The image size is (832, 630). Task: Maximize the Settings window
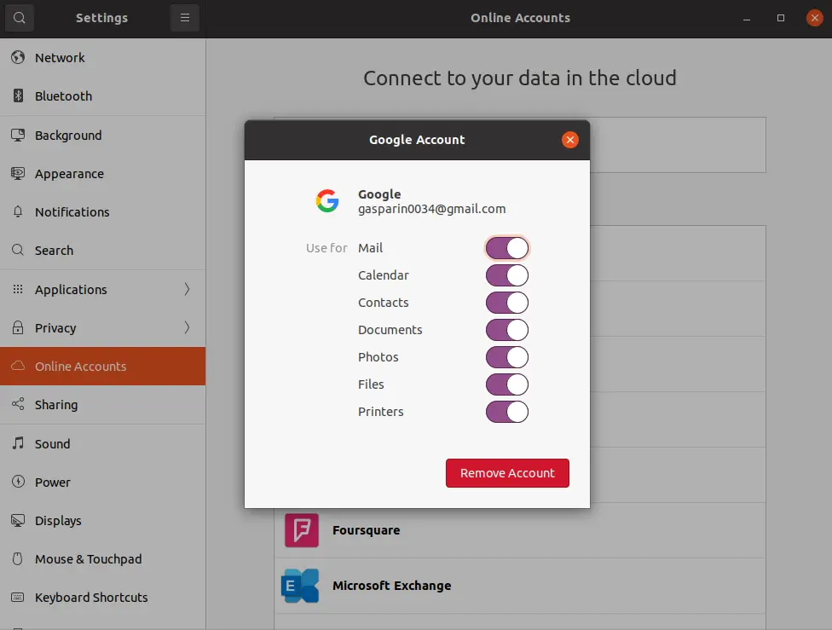coord(781,18)
